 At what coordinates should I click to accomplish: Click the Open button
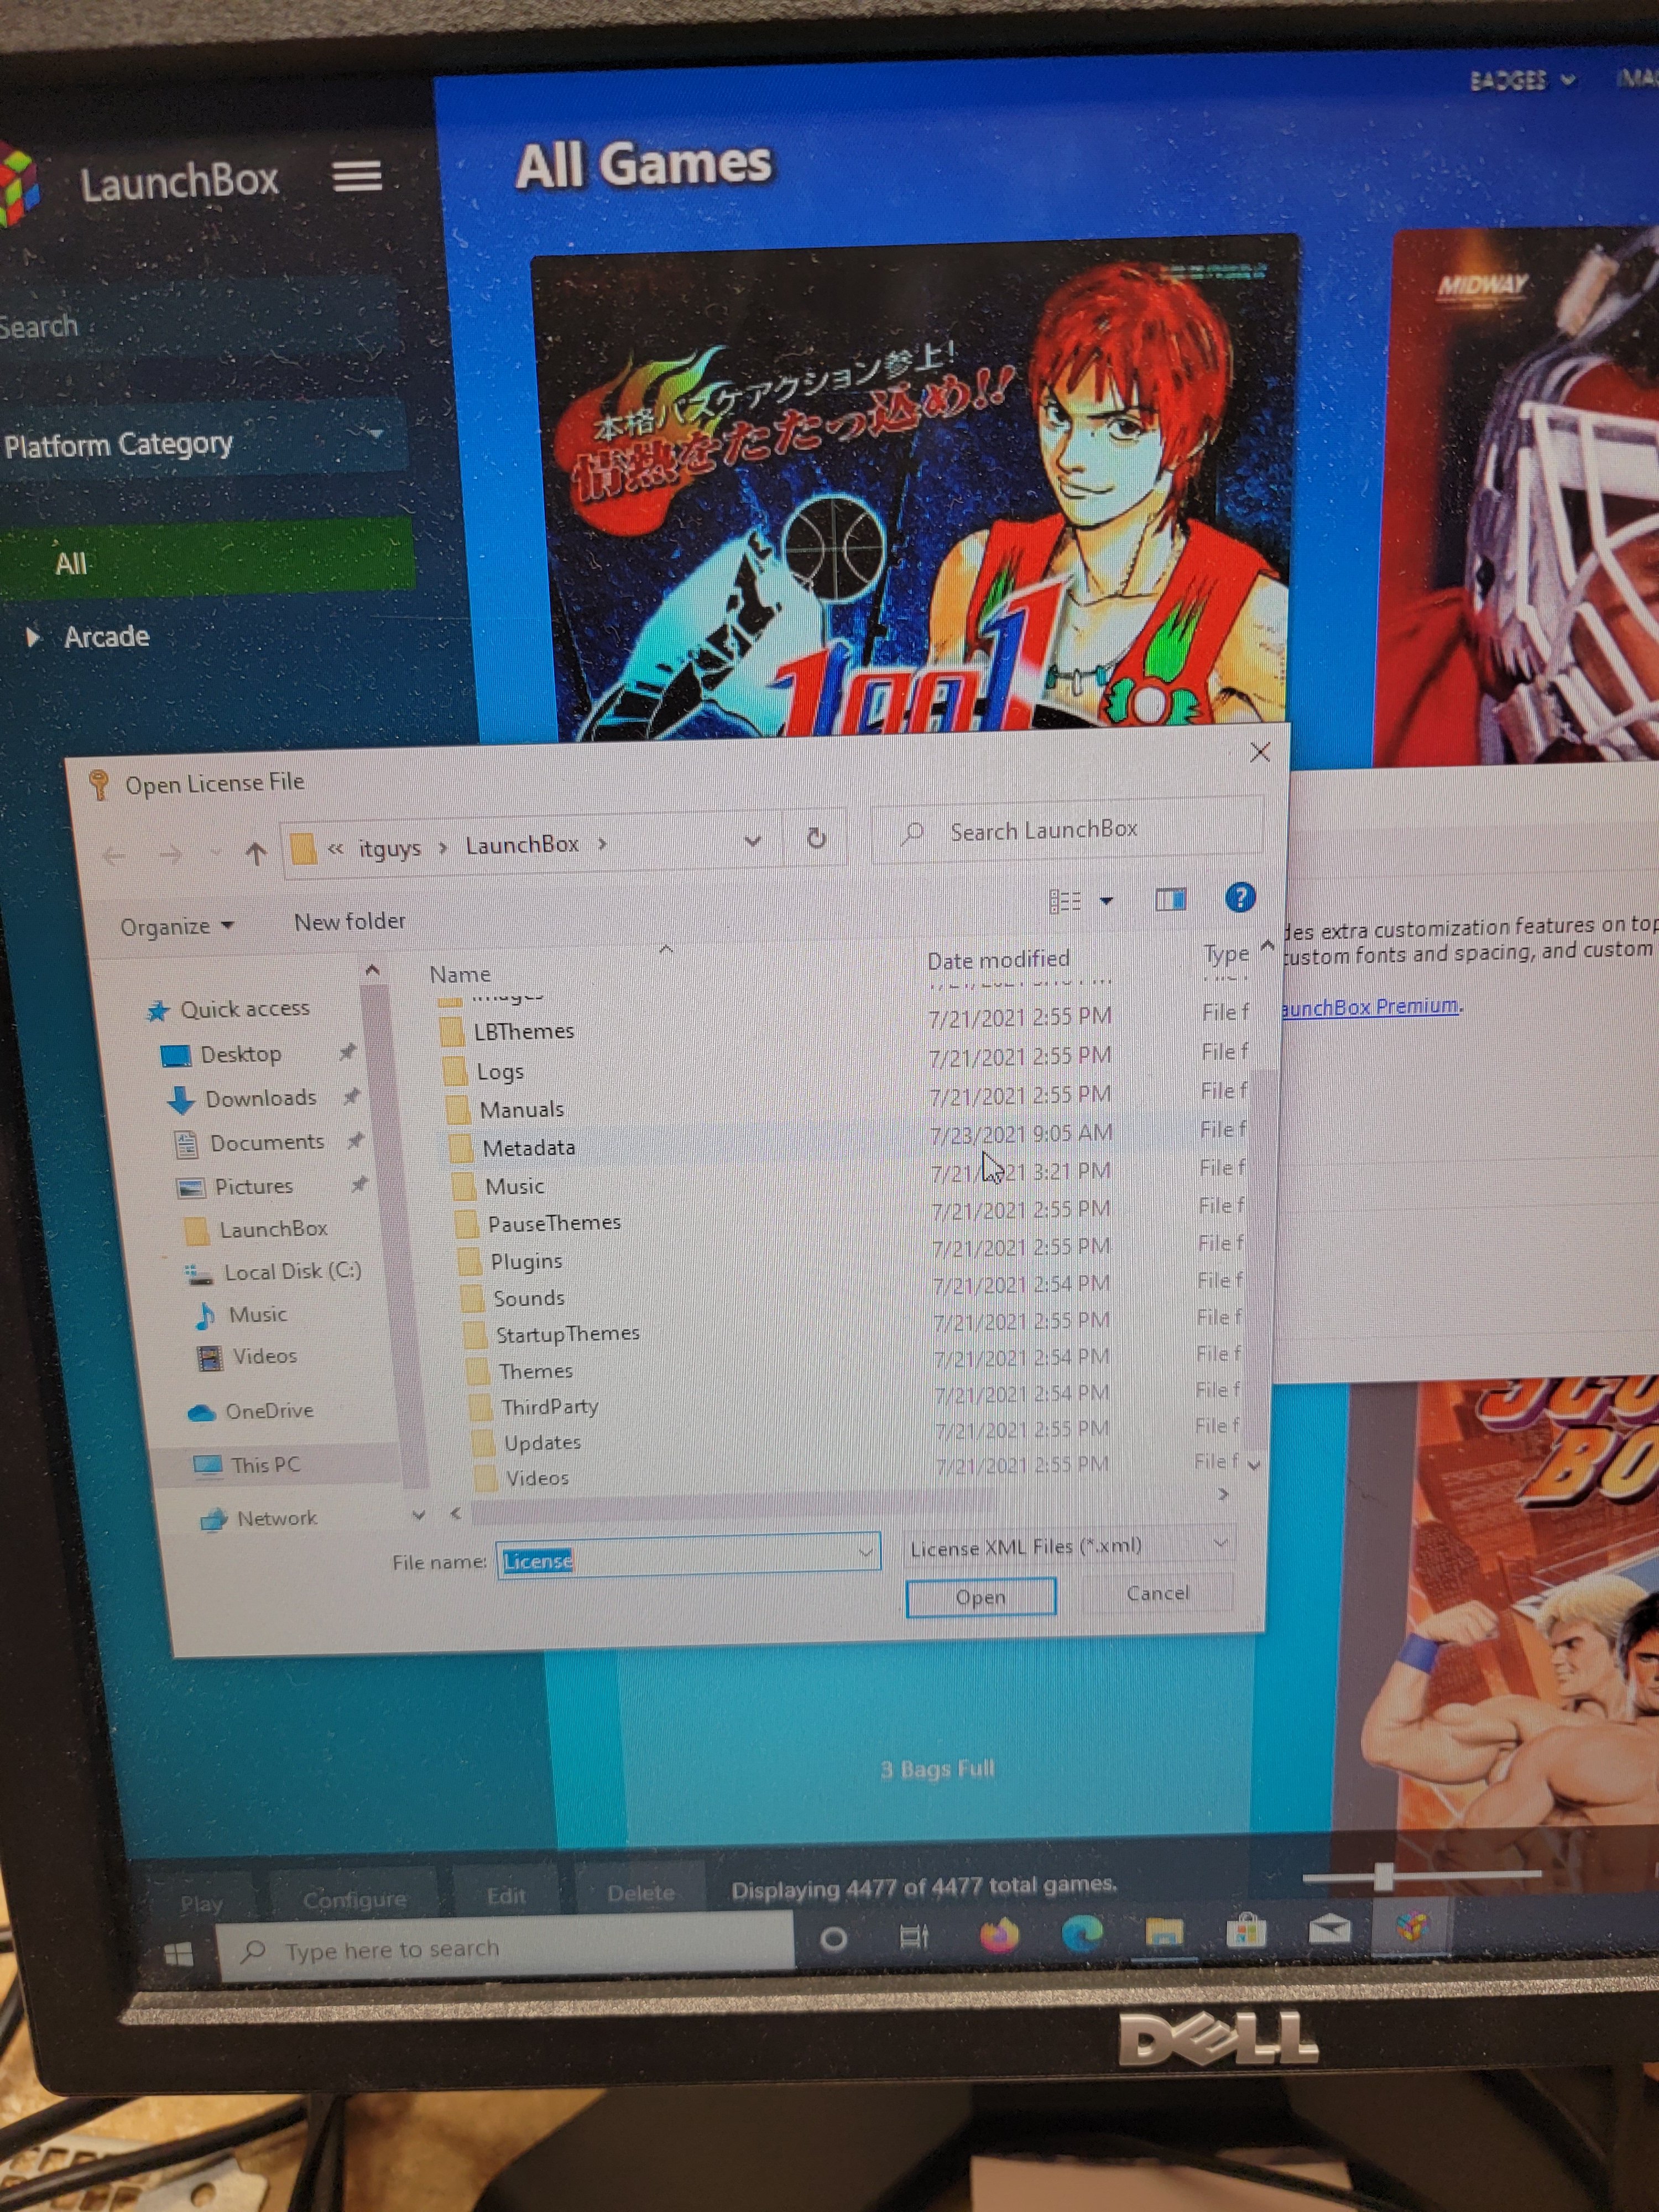point(981,1597)
